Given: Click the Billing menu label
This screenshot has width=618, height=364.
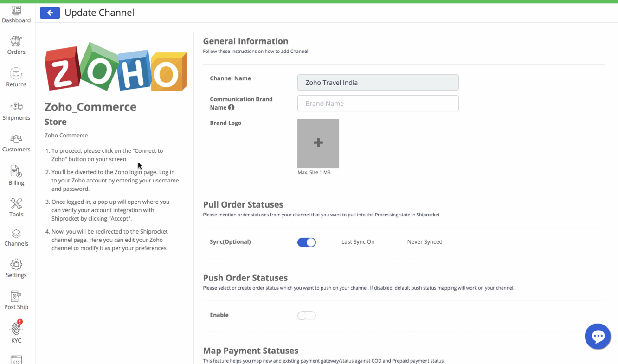Looking at the screenshot, I should click(16, 183).
